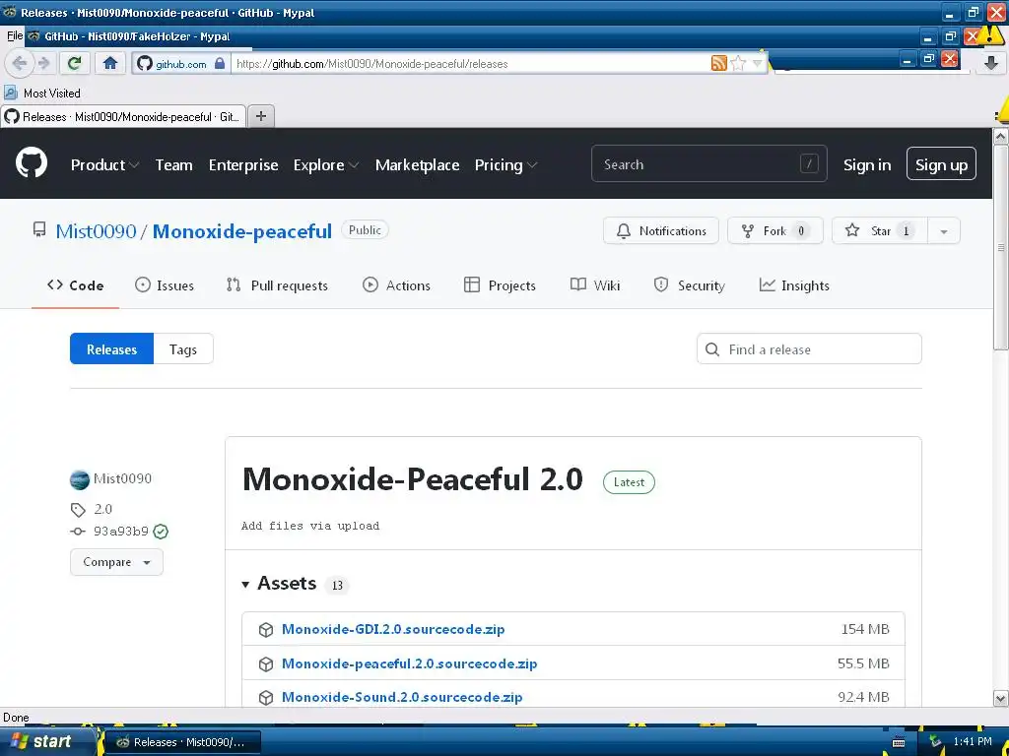Click the Monoxide-Peaceful 2.0 release title
1009x756 pixels.
(413, 479)
